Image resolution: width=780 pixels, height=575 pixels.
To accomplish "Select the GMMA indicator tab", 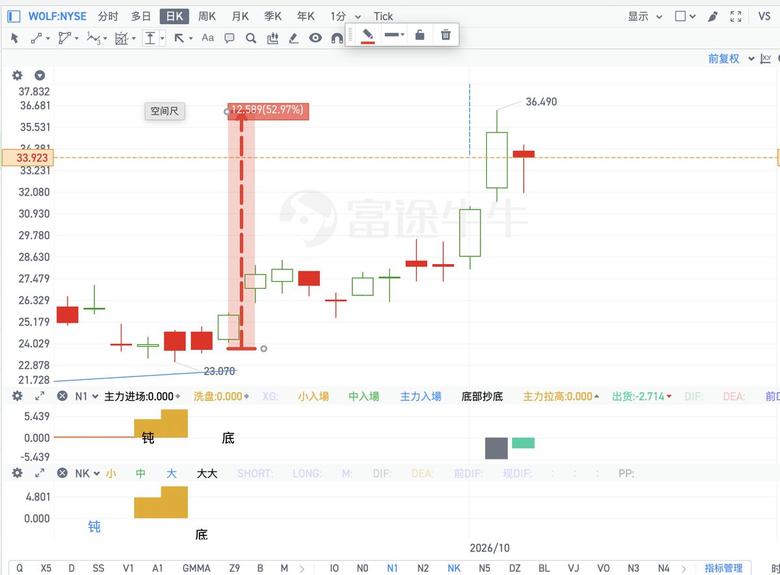I will point(196,568).
